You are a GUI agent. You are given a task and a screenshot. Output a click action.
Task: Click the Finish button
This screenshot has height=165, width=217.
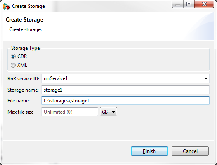click(x=150, y=151)
